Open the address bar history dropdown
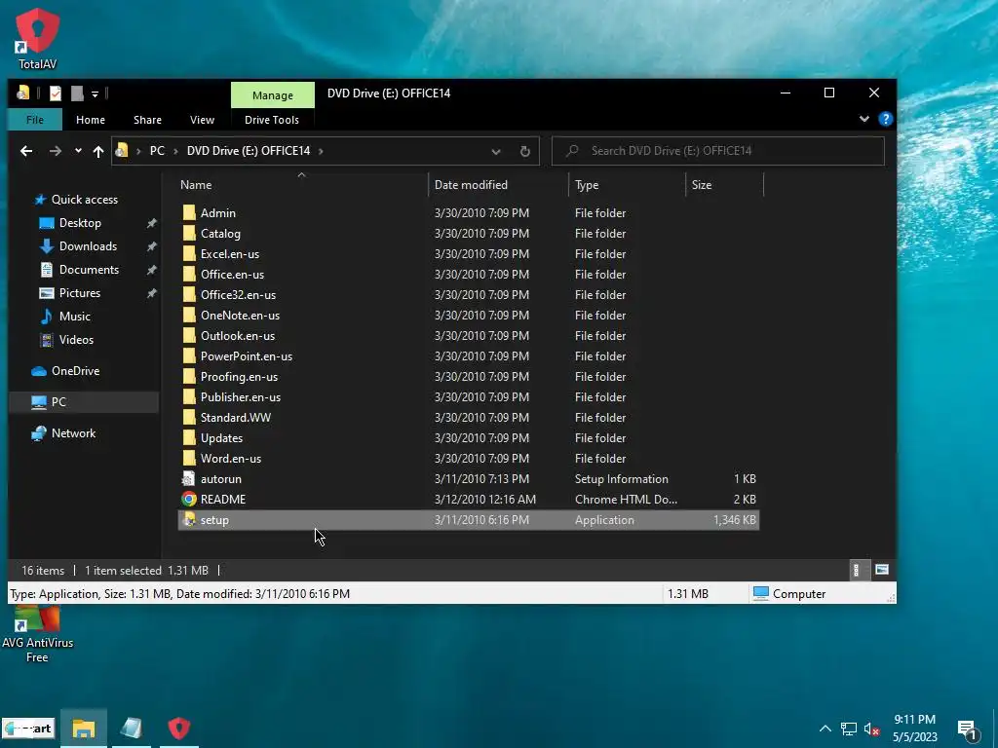998x748 pixels. (x=496, y=151)
